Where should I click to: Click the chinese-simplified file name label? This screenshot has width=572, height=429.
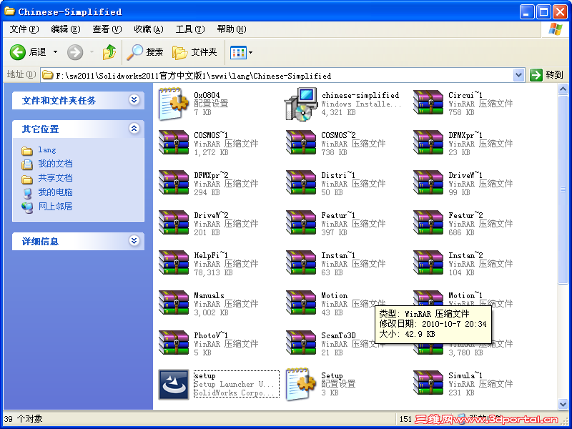pyautogui.click(x=360, y=95)
